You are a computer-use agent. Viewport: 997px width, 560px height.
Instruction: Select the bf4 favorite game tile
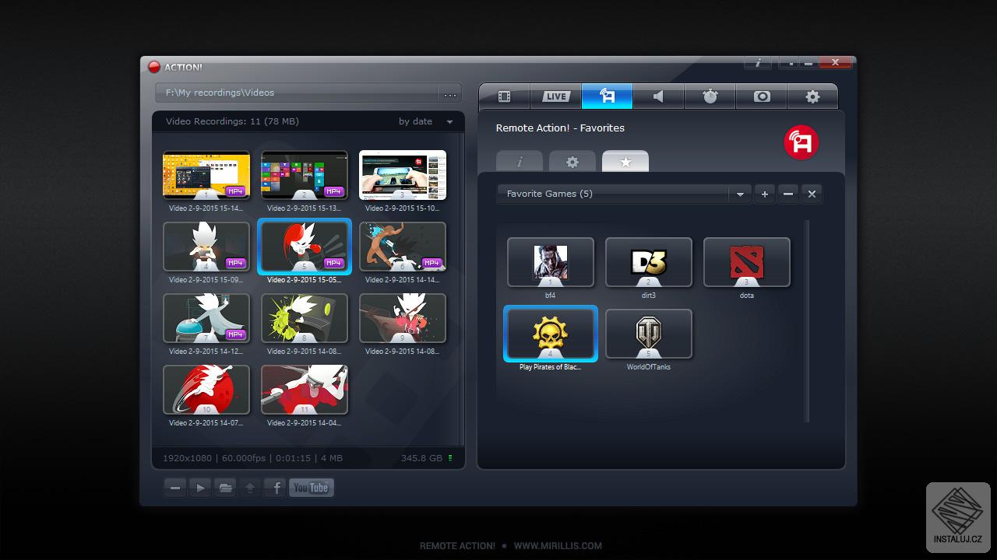click(551, 262)
